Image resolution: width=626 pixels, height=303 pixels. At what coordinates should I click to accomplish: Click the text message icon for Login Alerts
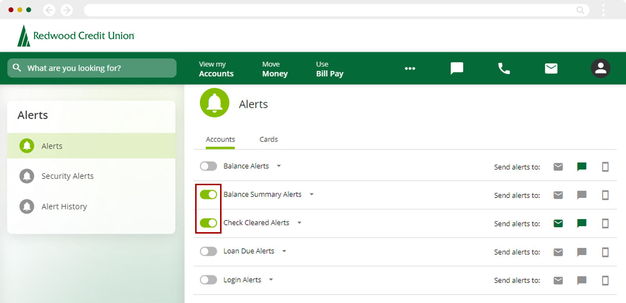click(x=581, y=281)
